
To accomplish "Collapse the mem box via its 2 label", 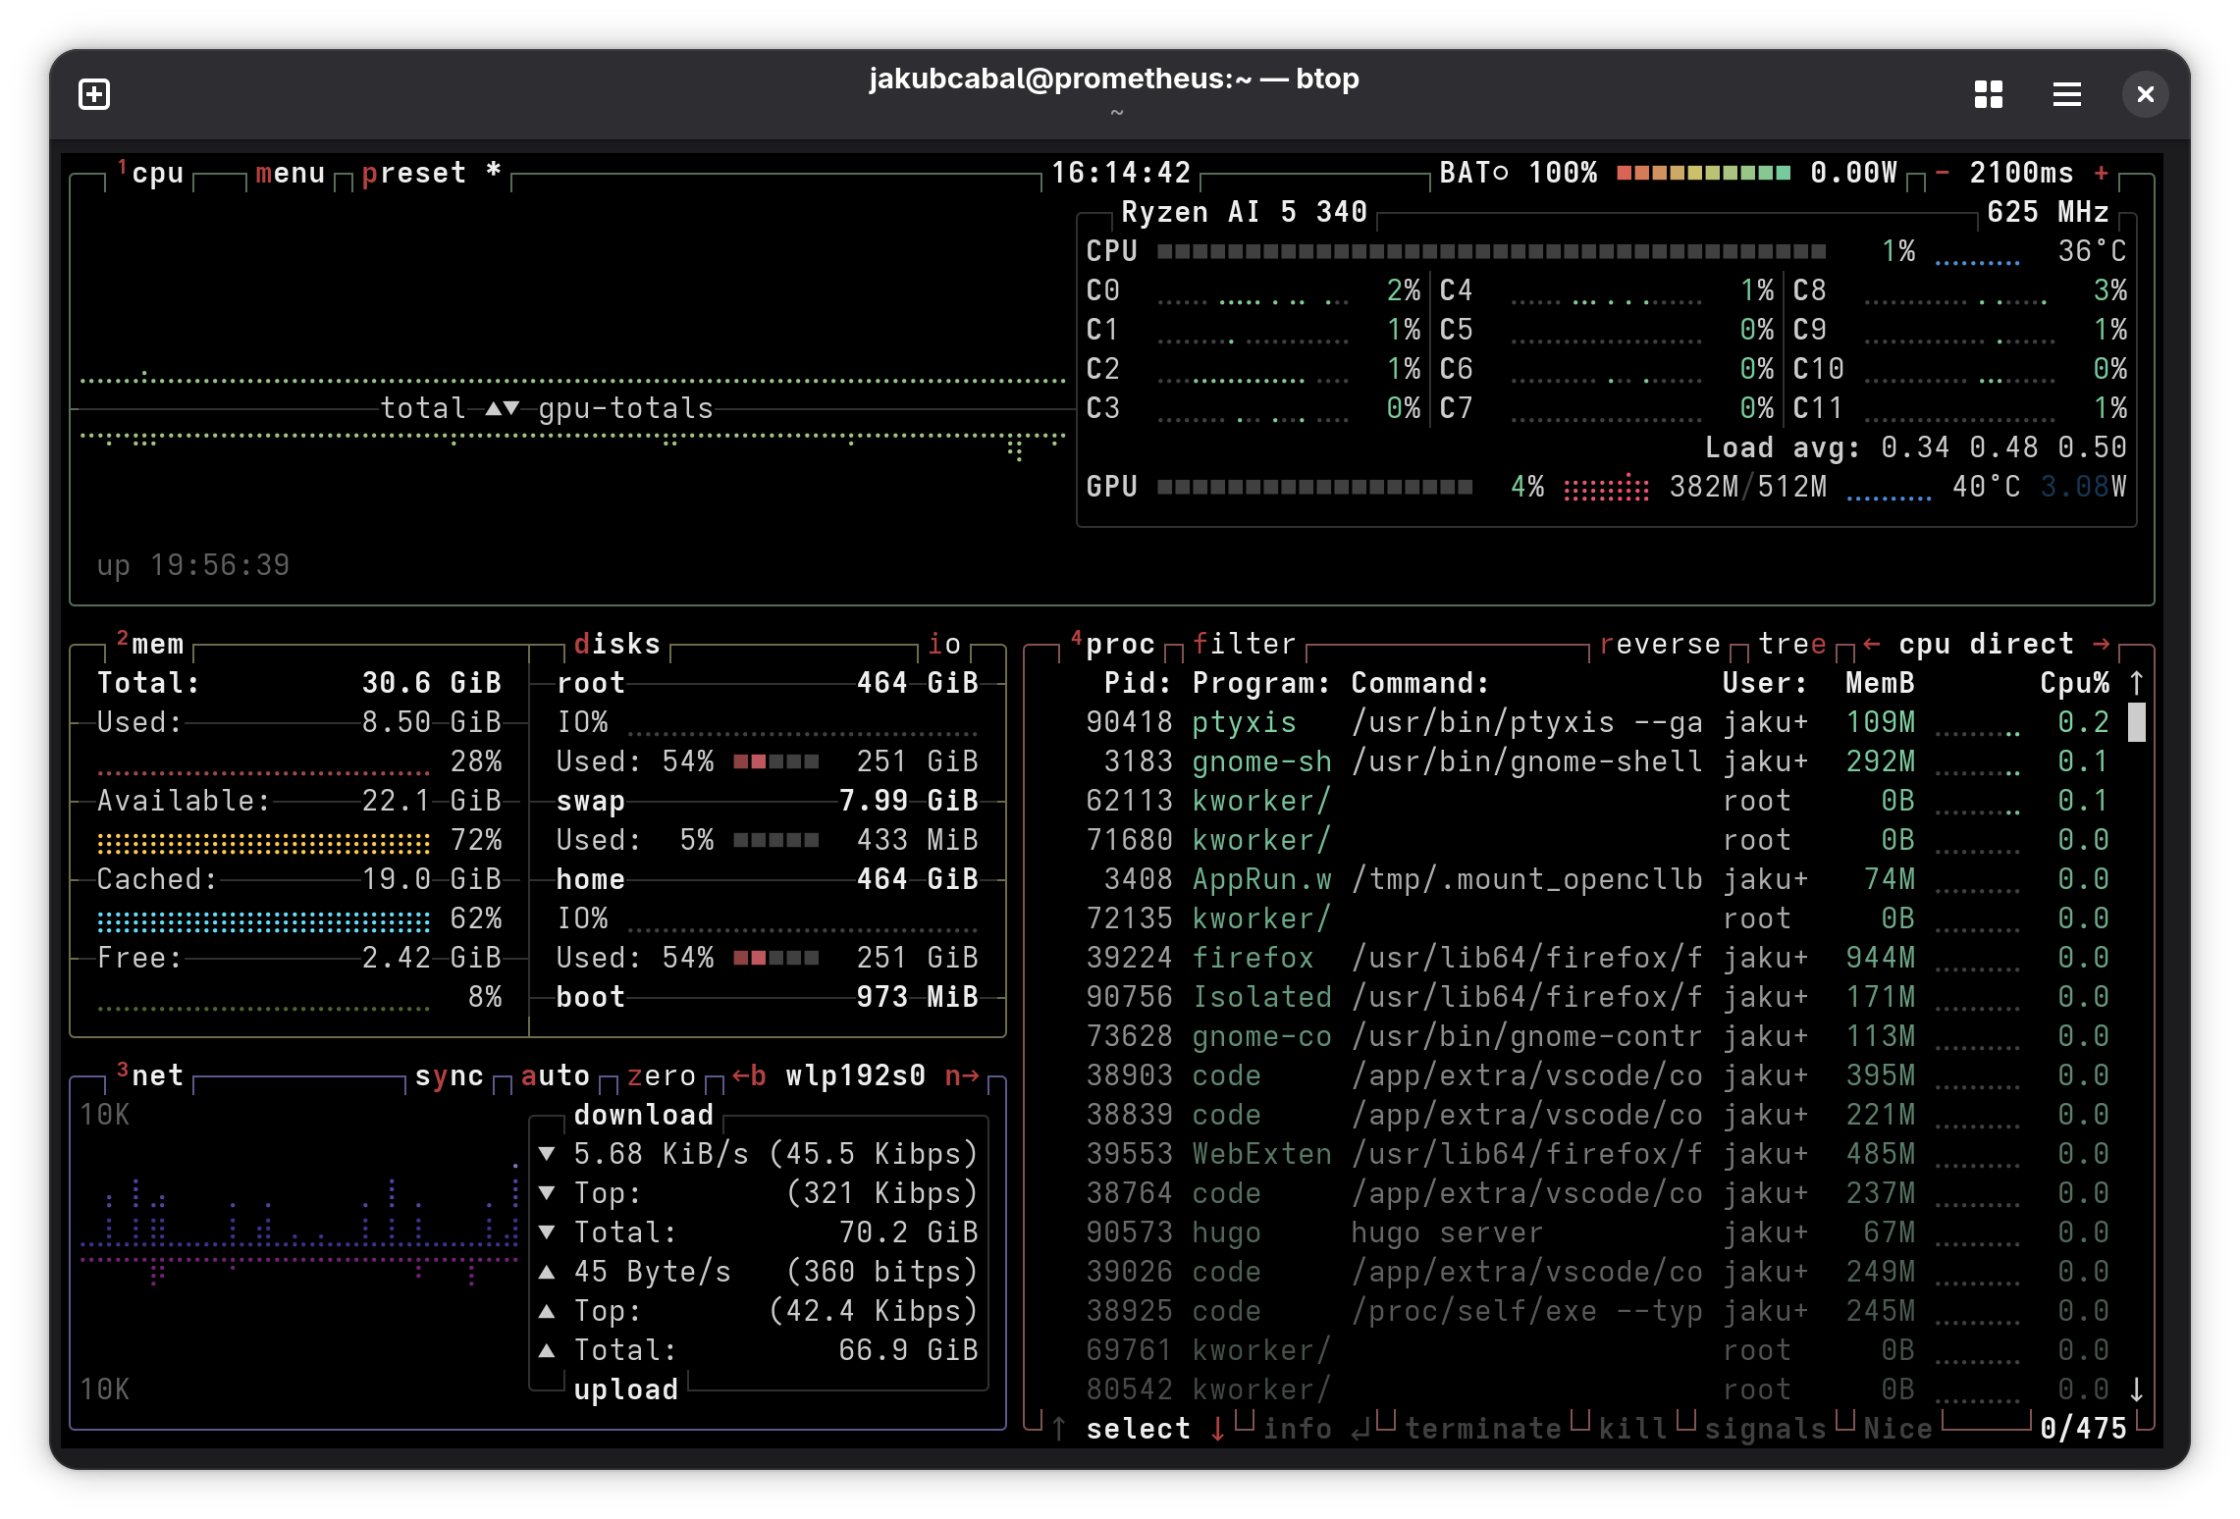I will 122,639.
